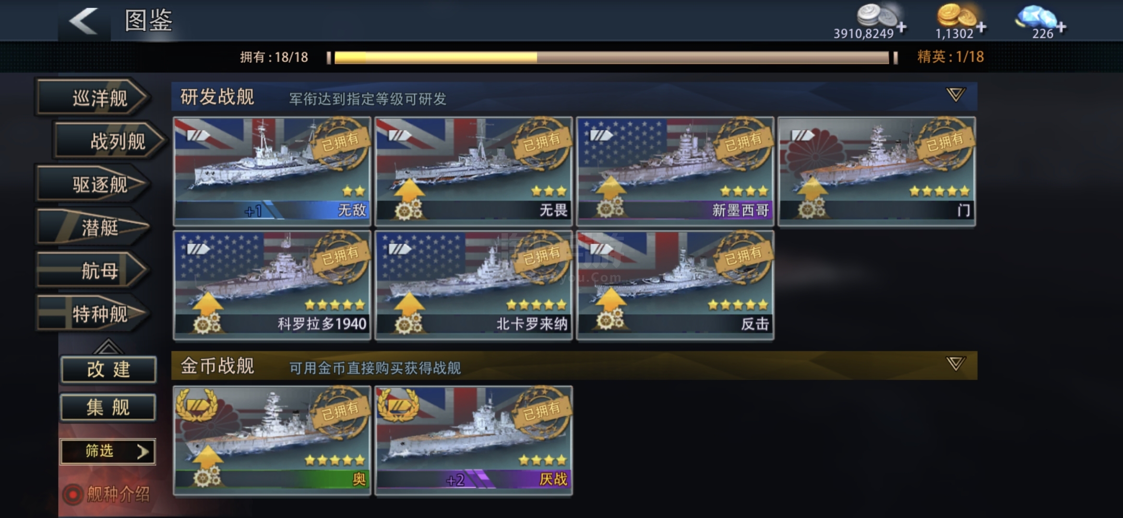The image size is (1123, 518).
Task: Add silver coins with plus icon
Action: [901, 27]
